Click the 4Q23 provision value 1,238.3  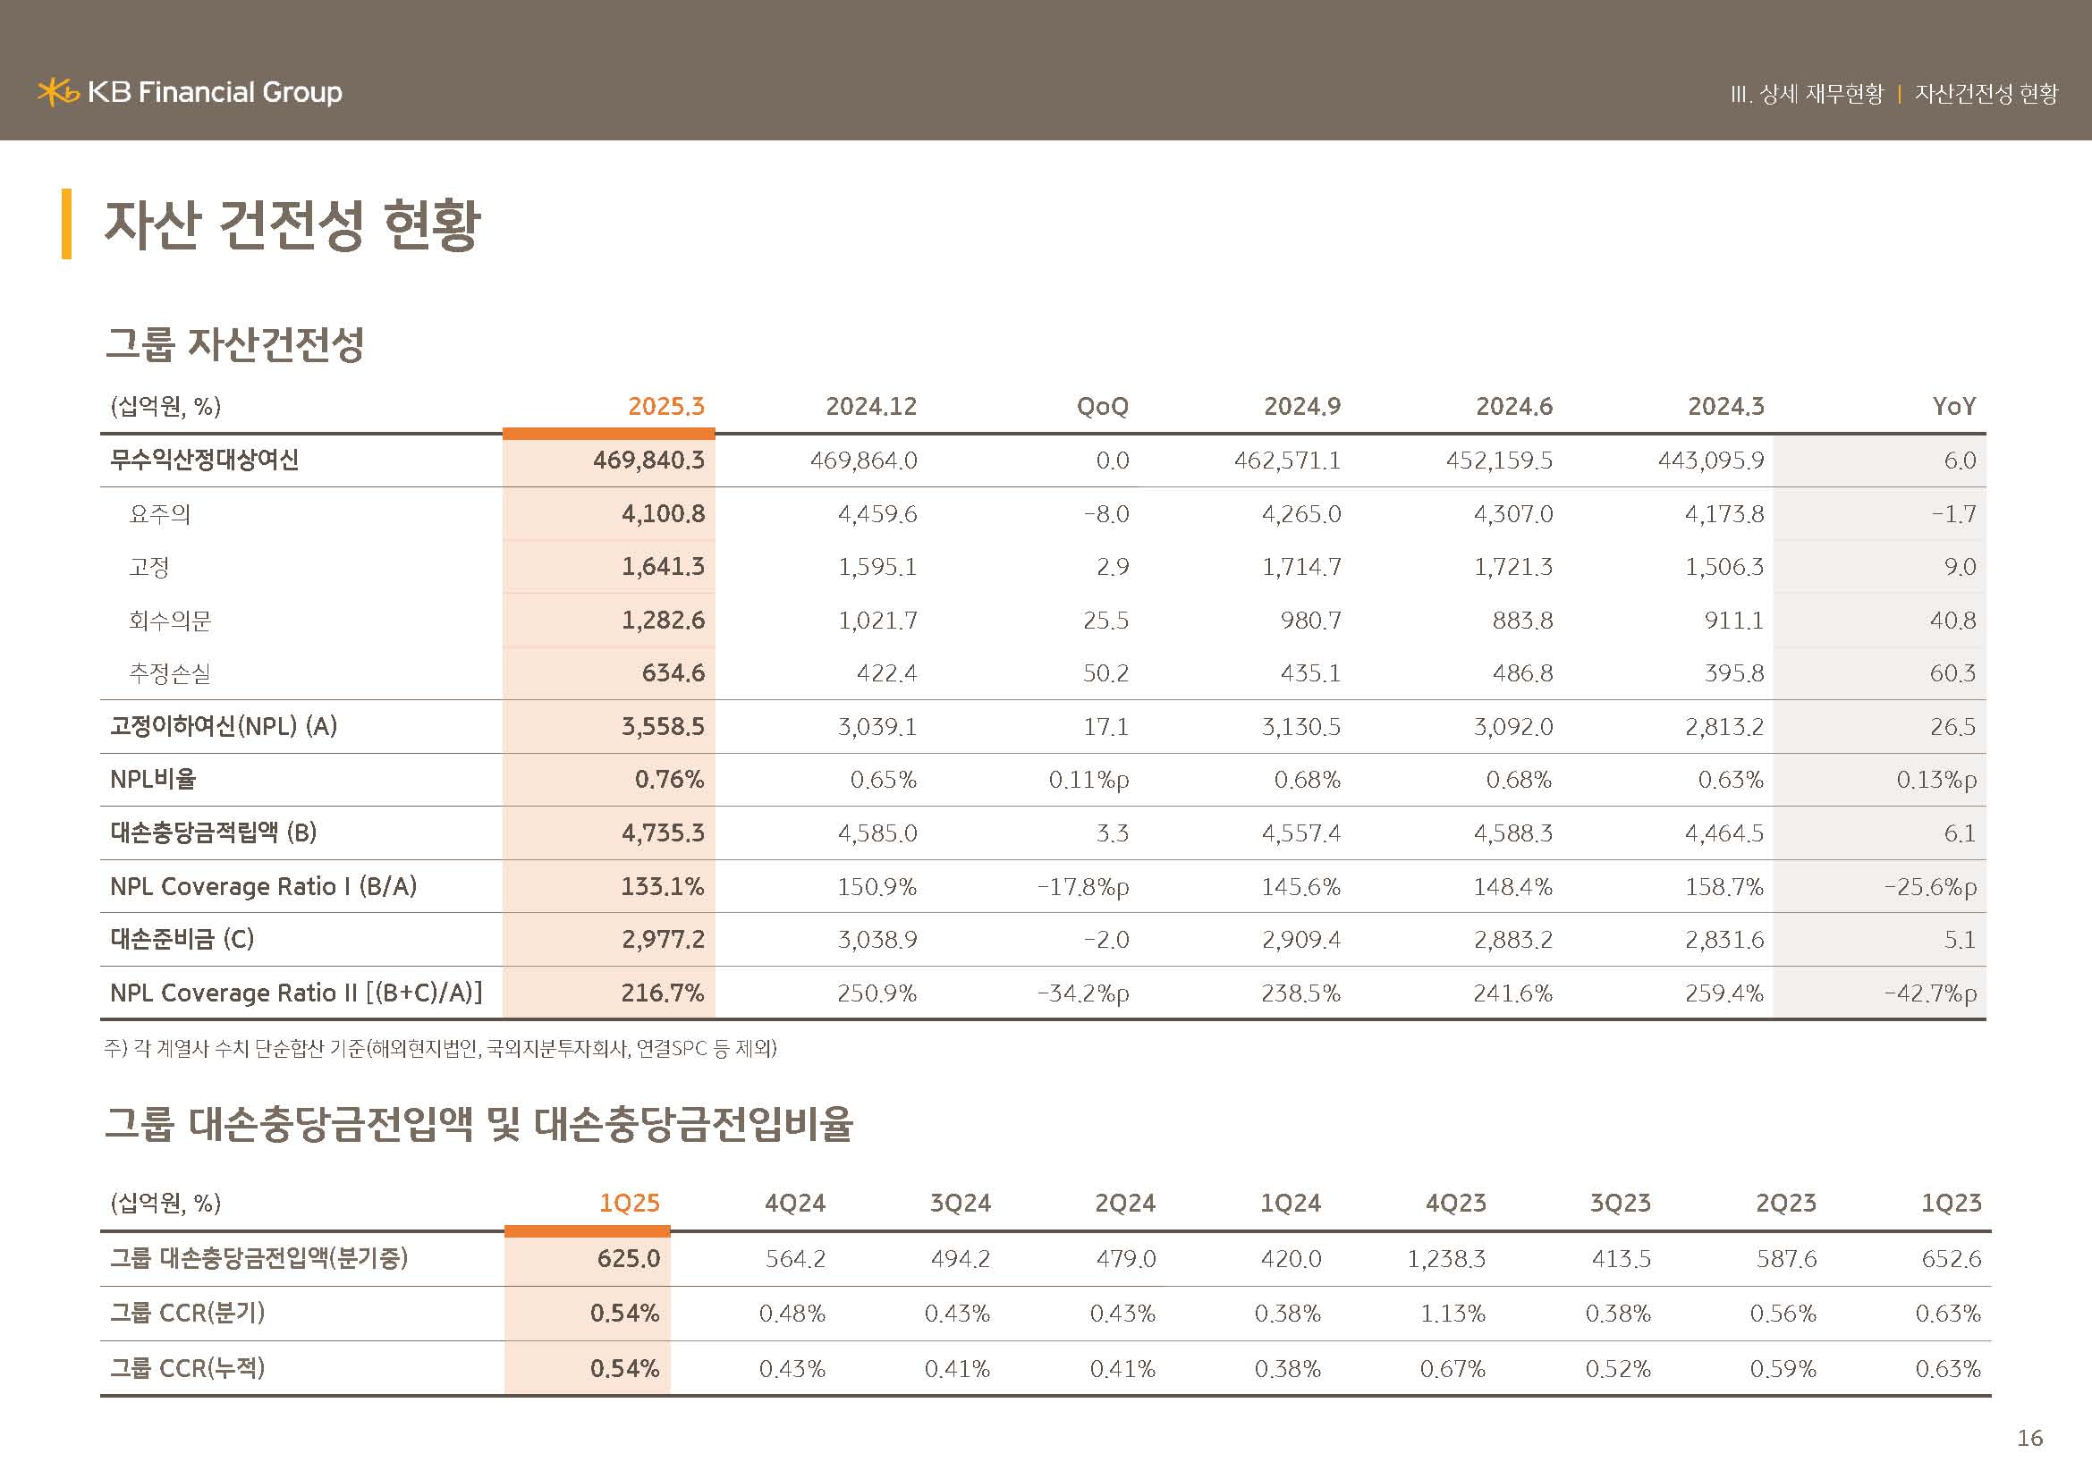[1445, 1259]
